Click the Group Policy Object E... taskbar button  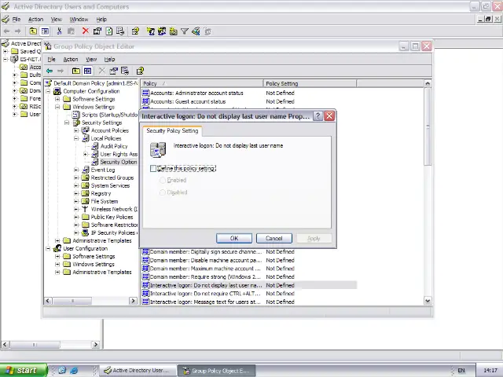point(217,371)
